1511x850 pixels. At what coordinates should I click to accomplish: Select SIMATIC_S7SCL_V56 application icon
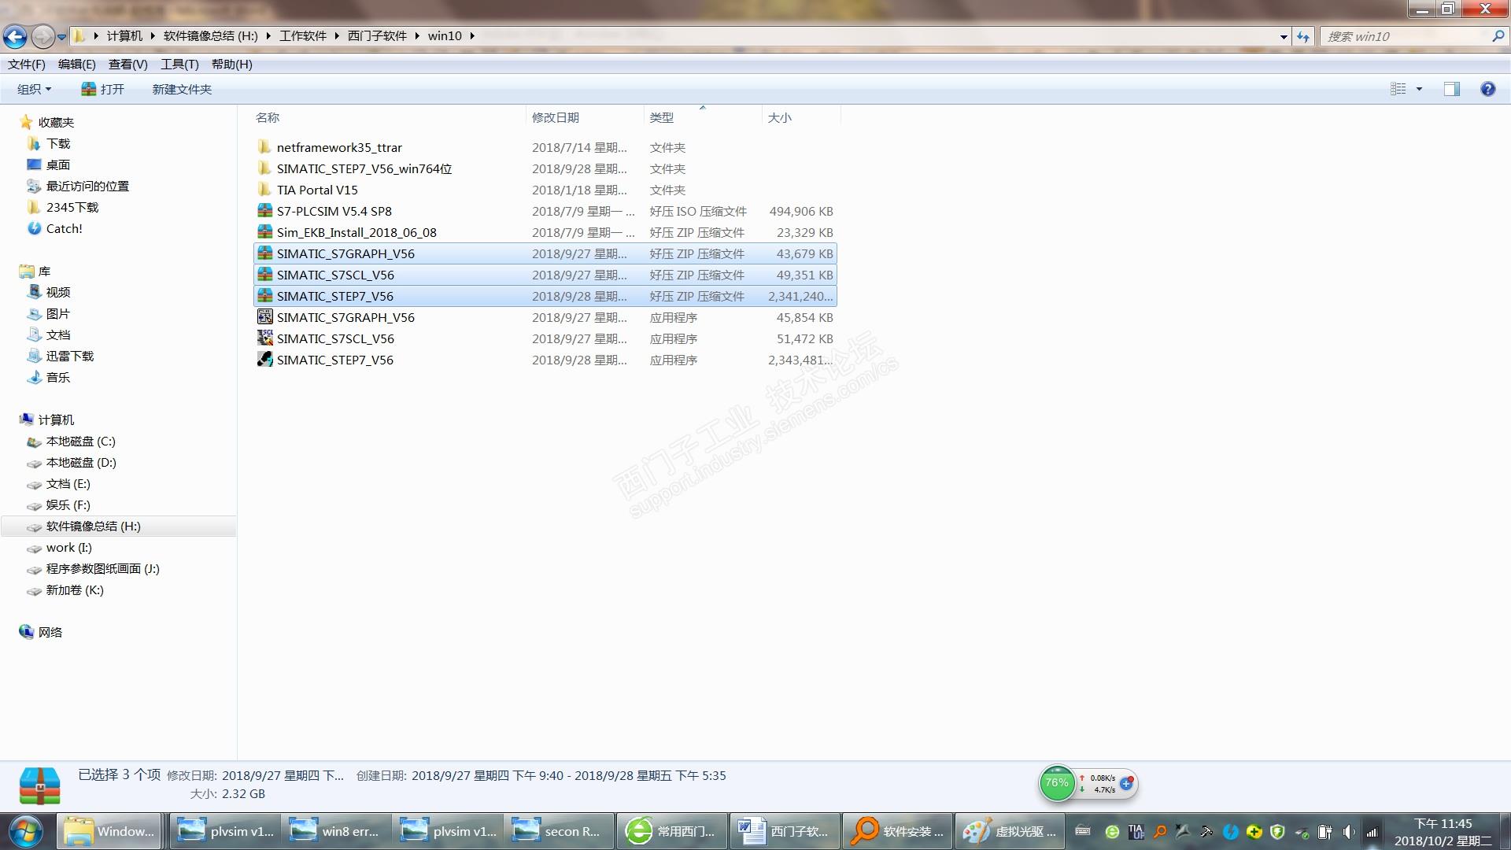coord(265,338)
